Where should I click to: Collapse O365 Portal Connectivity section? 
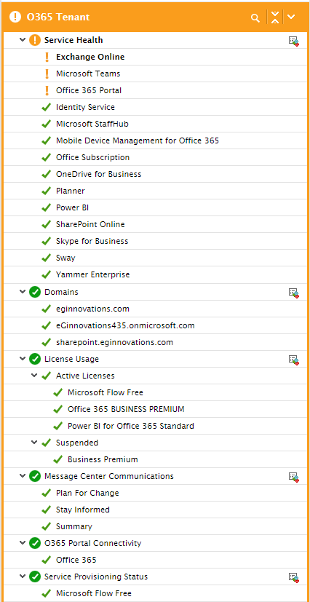pyautogui.click(x=23, y=542)
